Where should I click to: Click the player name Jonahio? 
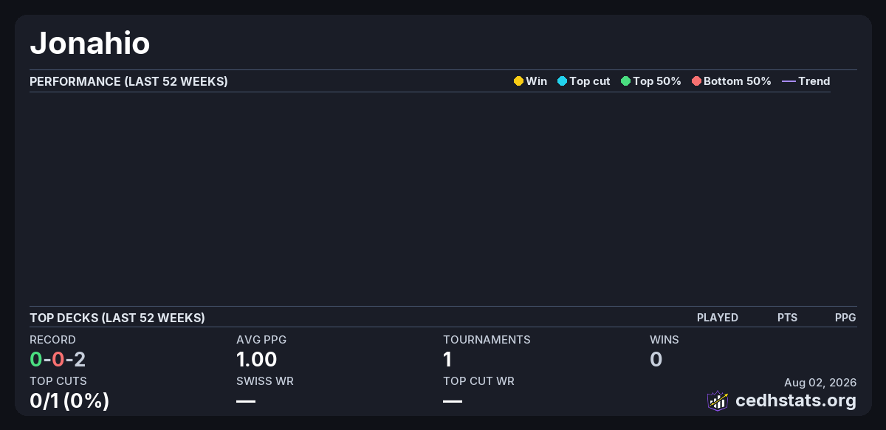point(90,44)
